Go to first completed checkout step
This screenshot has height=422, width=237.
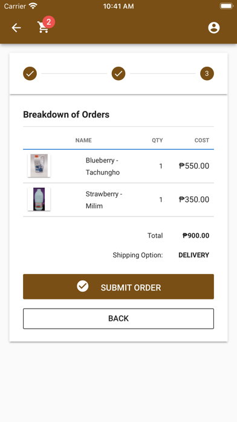coord(30,73)
